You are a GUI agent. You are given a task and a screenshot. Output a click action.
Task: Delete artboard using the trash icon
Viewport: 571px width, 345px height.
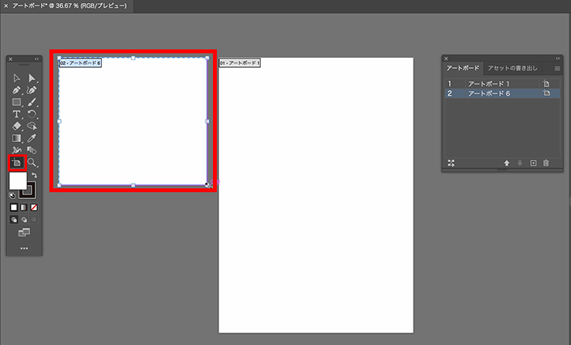(x=546, y=163)
